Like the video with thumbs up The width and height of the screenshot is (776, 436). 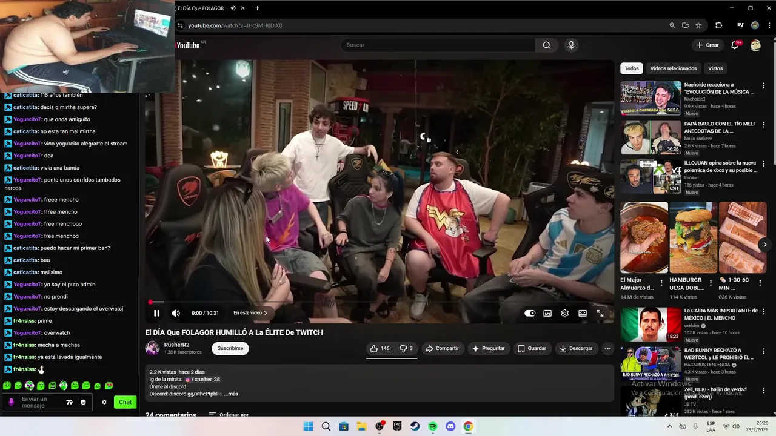click(x=380, y=348)
